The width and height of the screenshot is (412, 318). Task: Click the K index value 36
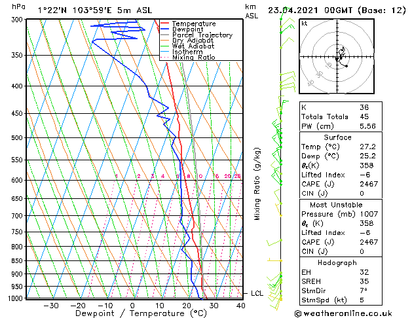coord(364,107)
